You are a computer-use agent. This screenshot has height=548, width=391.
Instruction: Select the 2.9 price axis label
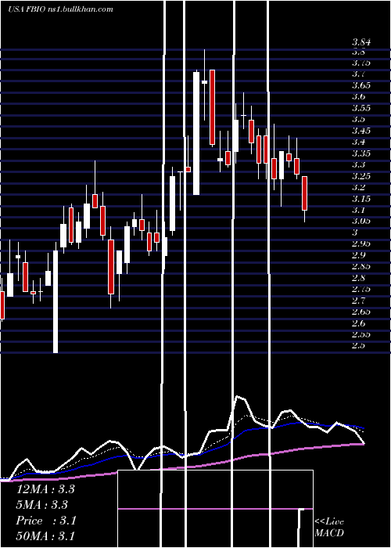coord(358,254)
